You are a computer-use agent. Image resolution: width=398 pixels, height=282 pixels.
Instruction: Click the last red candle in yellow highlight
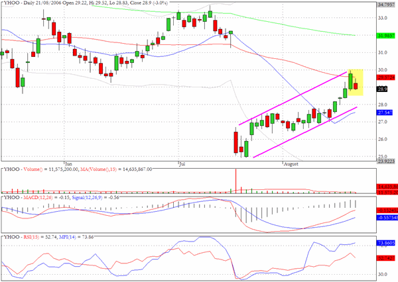pyautogui.click(x=356, y=85)
